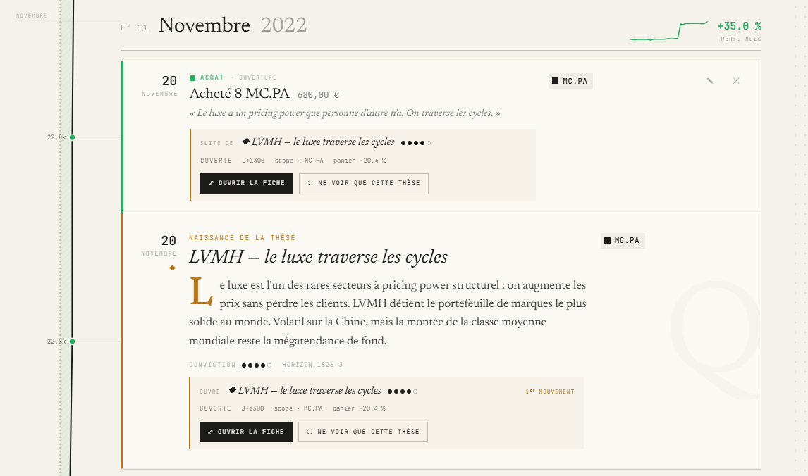
Task: Click the conviction dots in the OUVRE block
Action: coord(402,392)
